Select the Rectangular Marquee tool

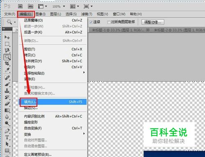click(x=7, y=44)
